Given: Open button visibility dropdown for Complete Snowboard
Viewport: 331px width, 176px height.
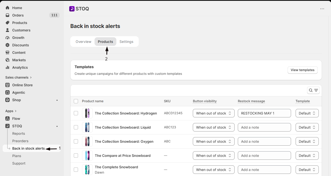Looking at the screenshot, I should click(x=214, y=170).
